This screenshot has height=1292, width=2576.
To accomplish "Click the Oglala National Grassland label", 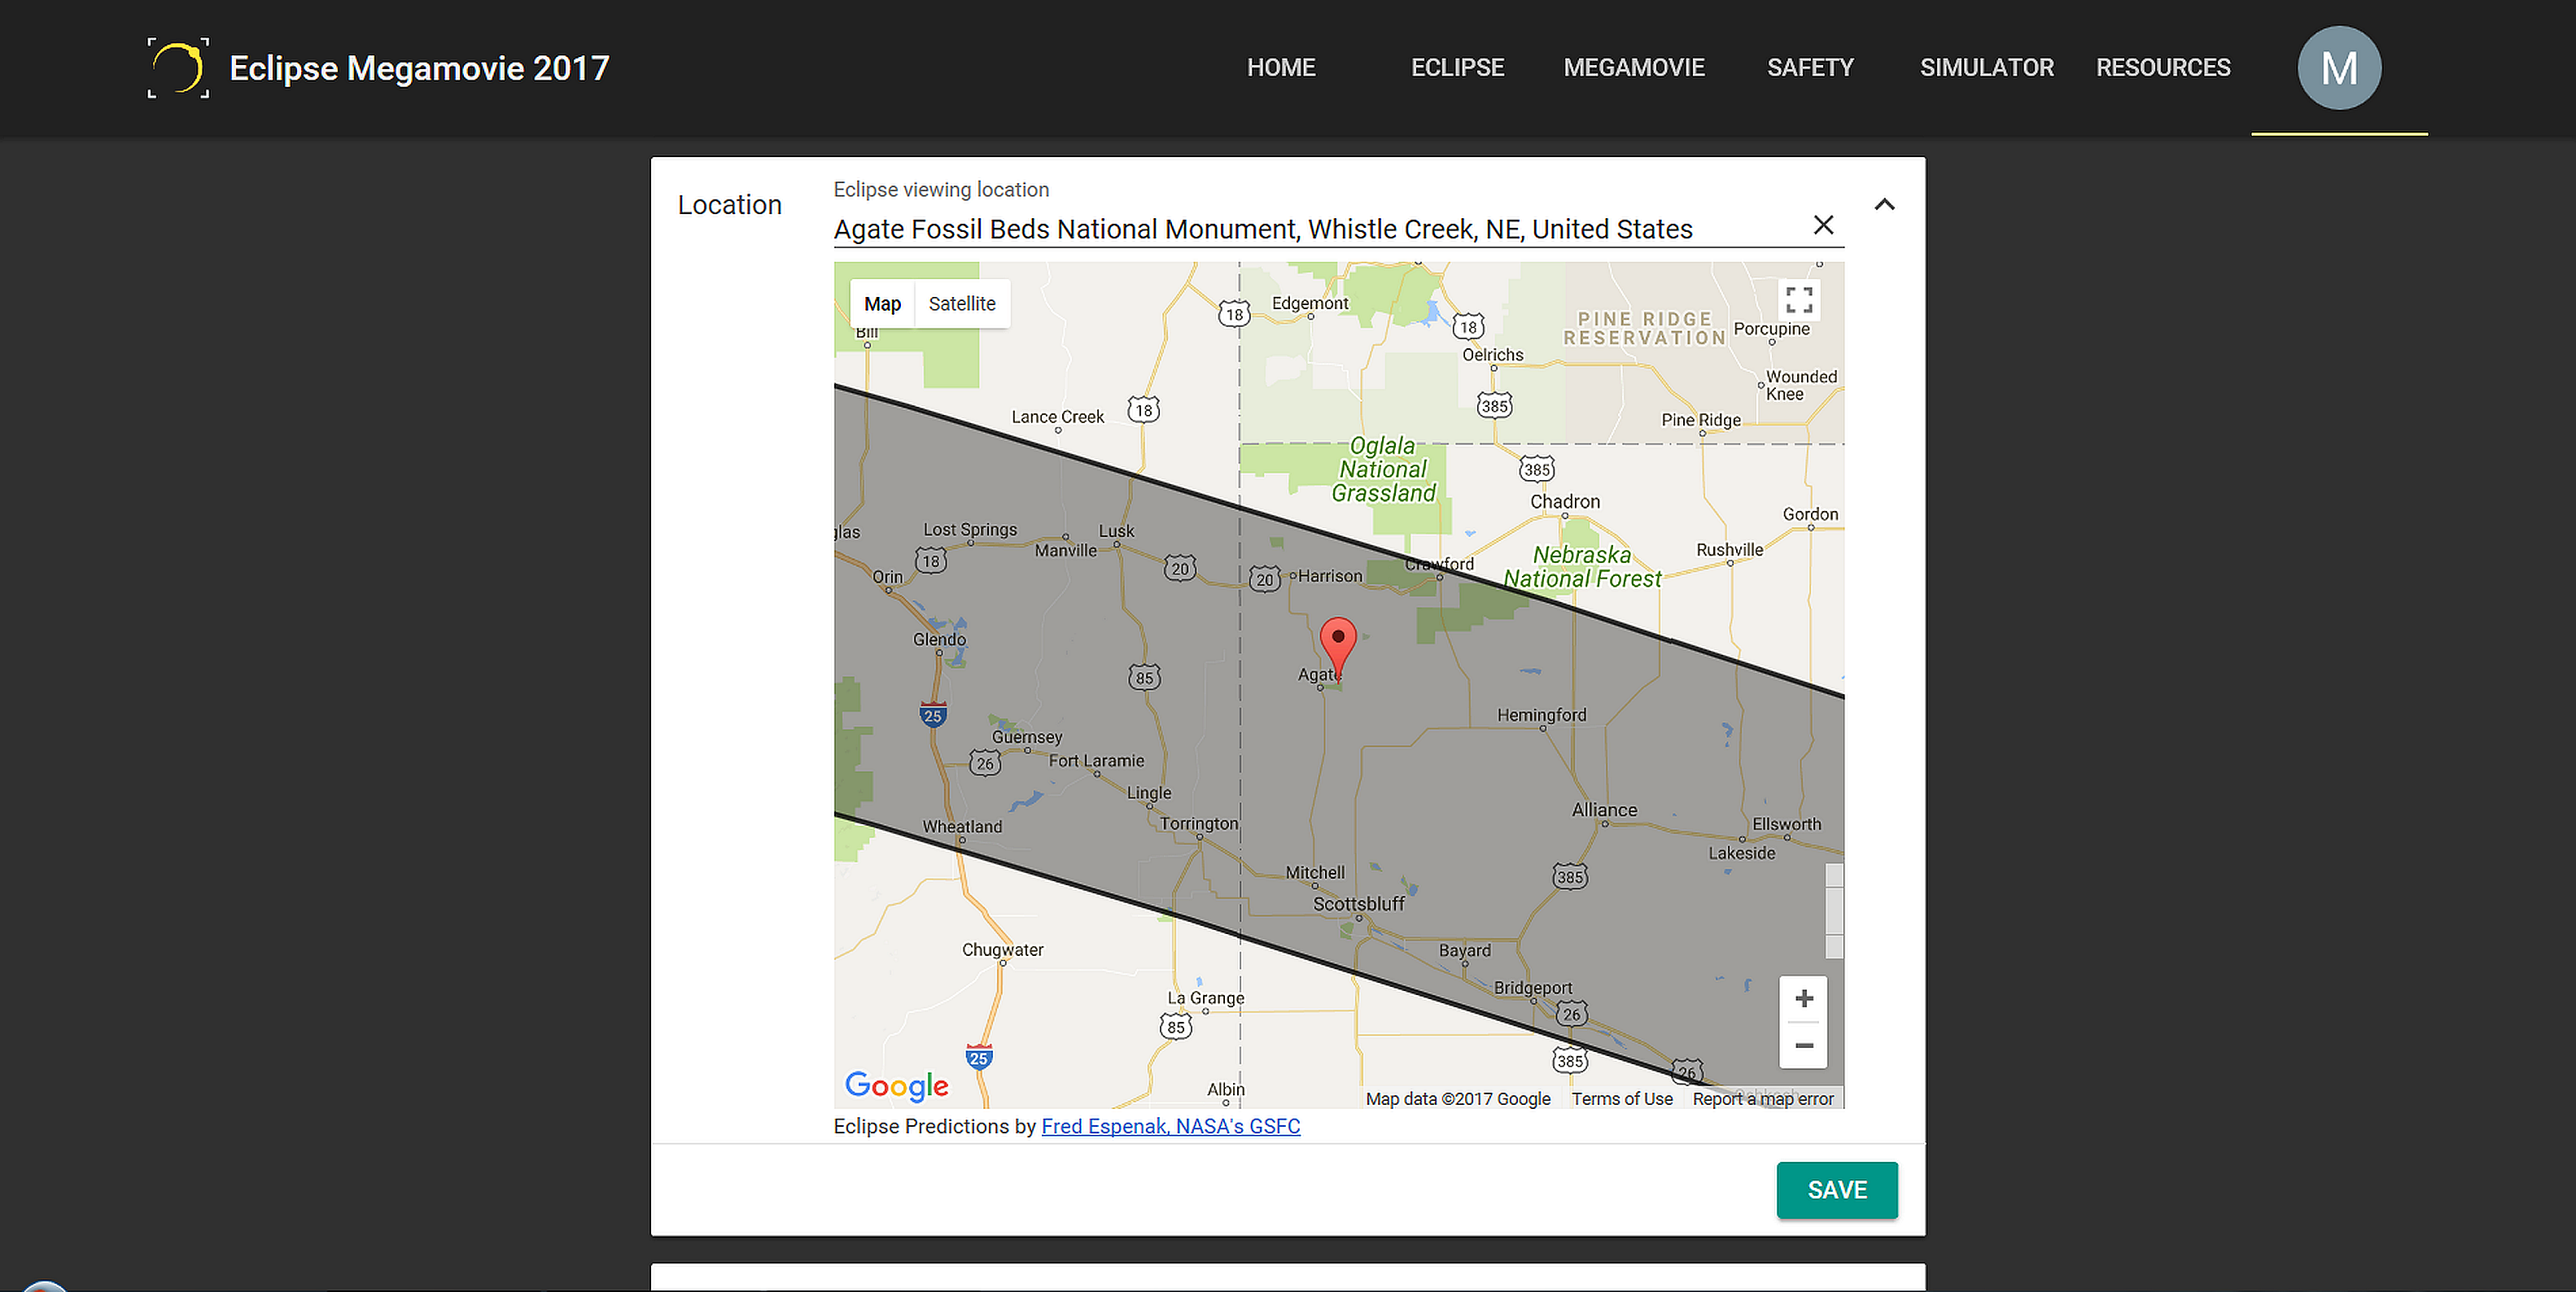I will point(1383,469).
